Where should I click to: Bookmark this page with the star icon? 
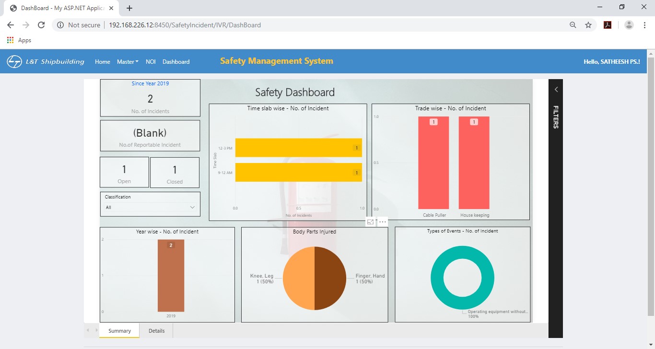(588, 25)
